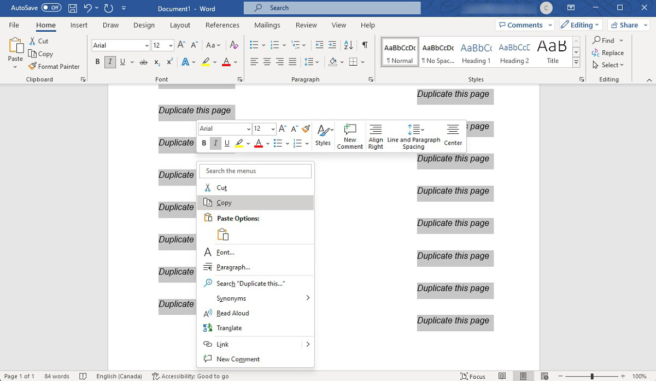Click the Save icon in title bar
The image size is (656, 381).
click(72, 8)
